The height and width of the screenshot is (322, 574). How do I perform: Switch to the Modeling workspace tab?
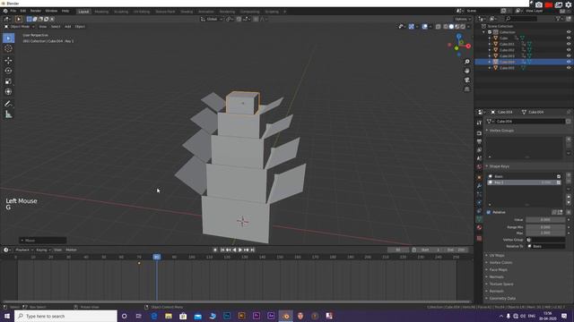tap(101, 12)
